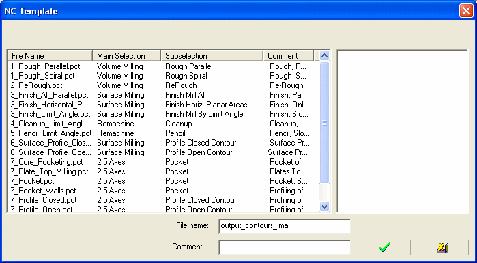Click the yellow exit/cancel icon button

[x=443, y=247]
